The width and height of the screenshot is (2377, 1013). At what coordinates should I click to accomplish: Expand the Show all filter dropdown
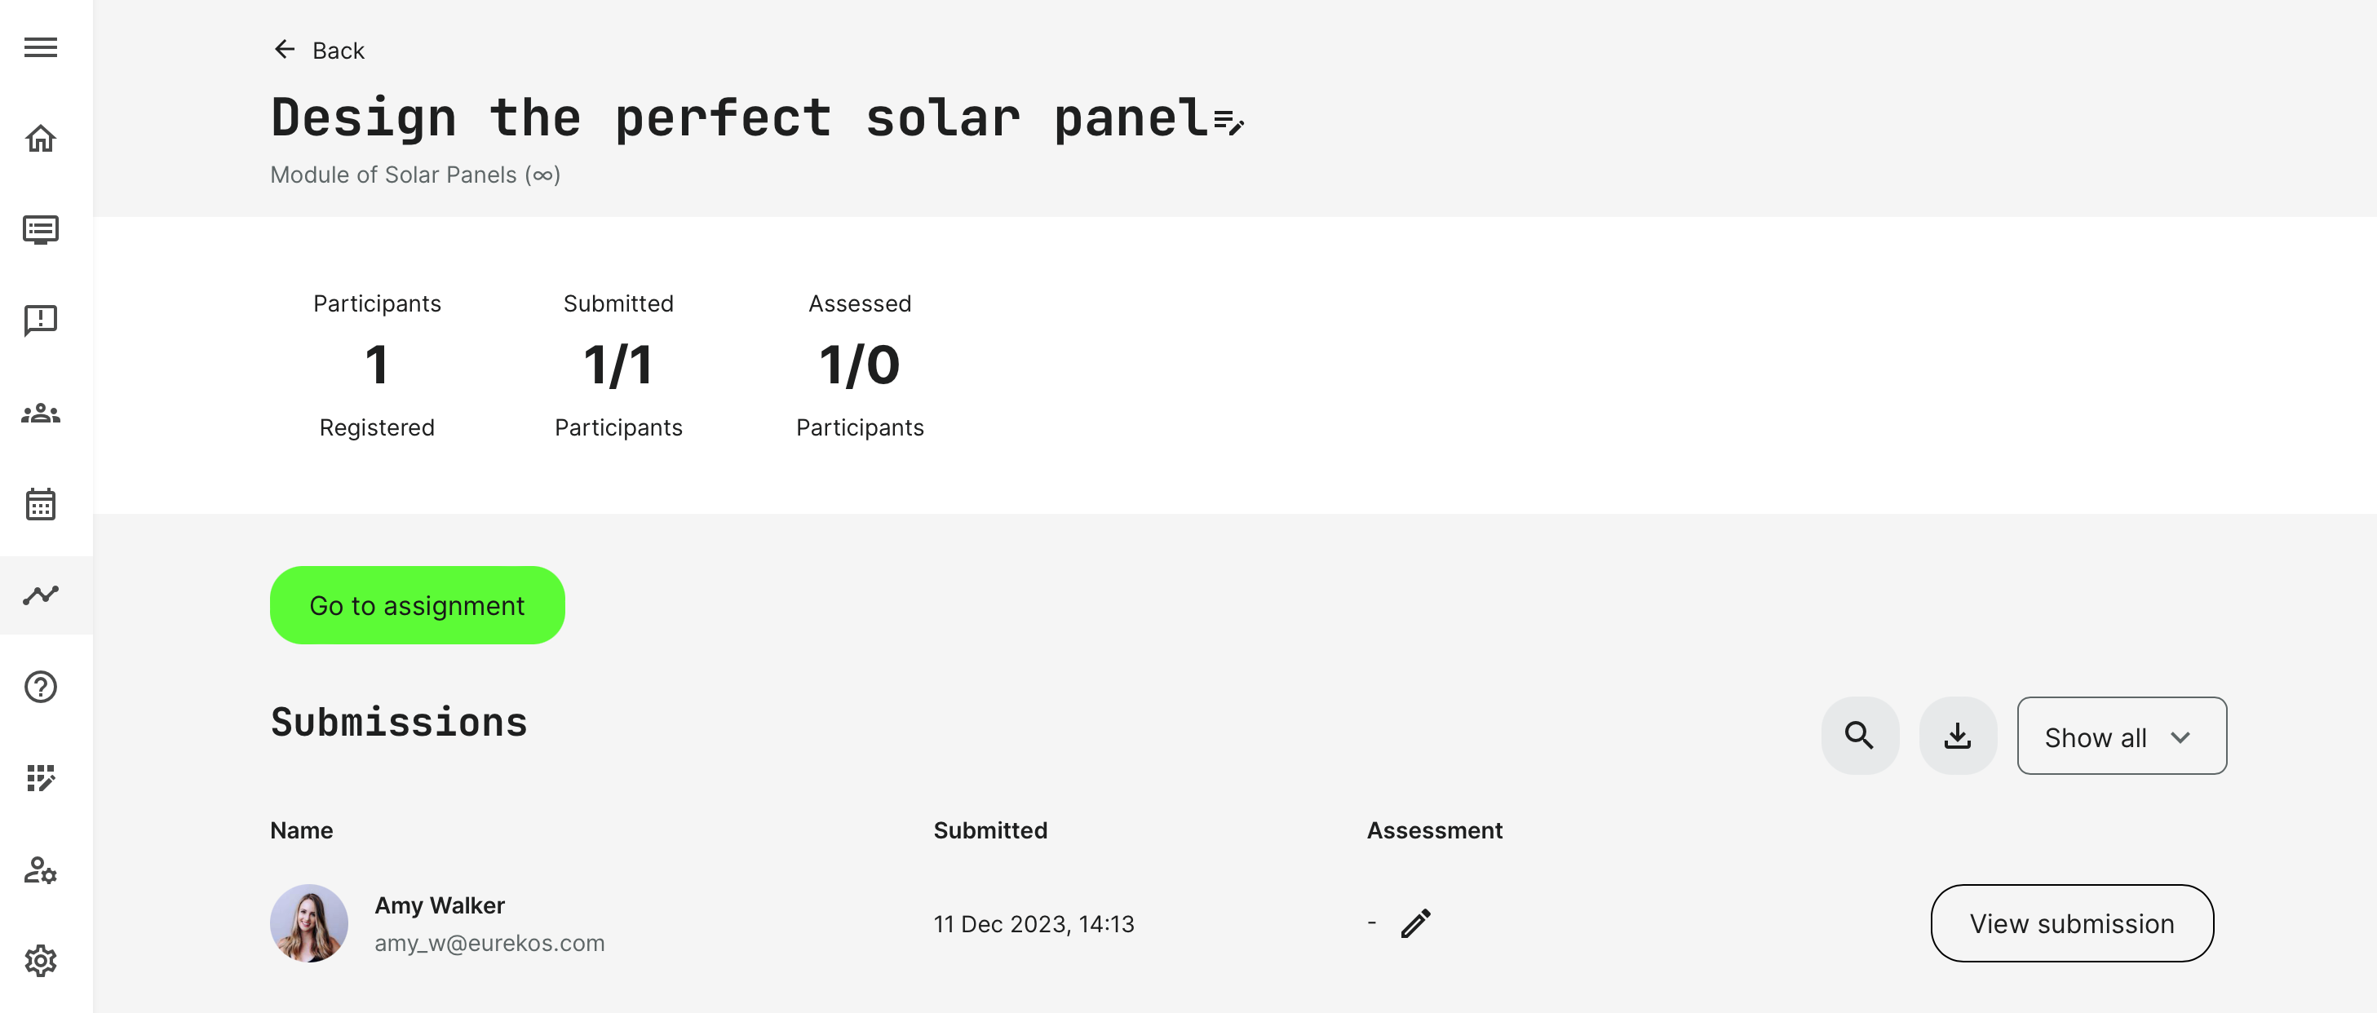(x=2121, y=737)
